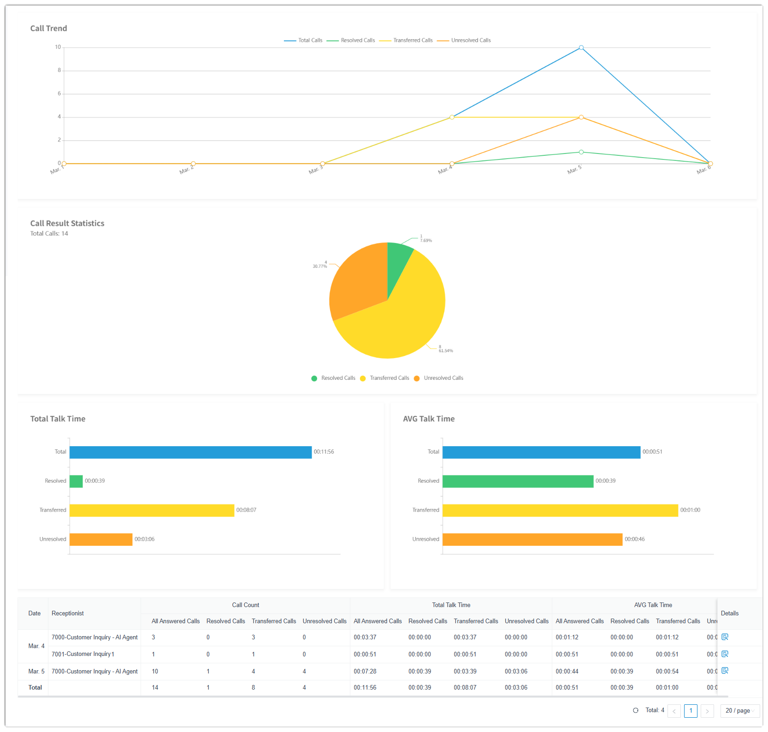Select page 1 in pagination
Screen dimensions: 768x732
point(691,711)
